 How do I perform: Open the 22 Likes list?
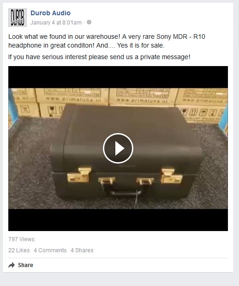[19, 250]
